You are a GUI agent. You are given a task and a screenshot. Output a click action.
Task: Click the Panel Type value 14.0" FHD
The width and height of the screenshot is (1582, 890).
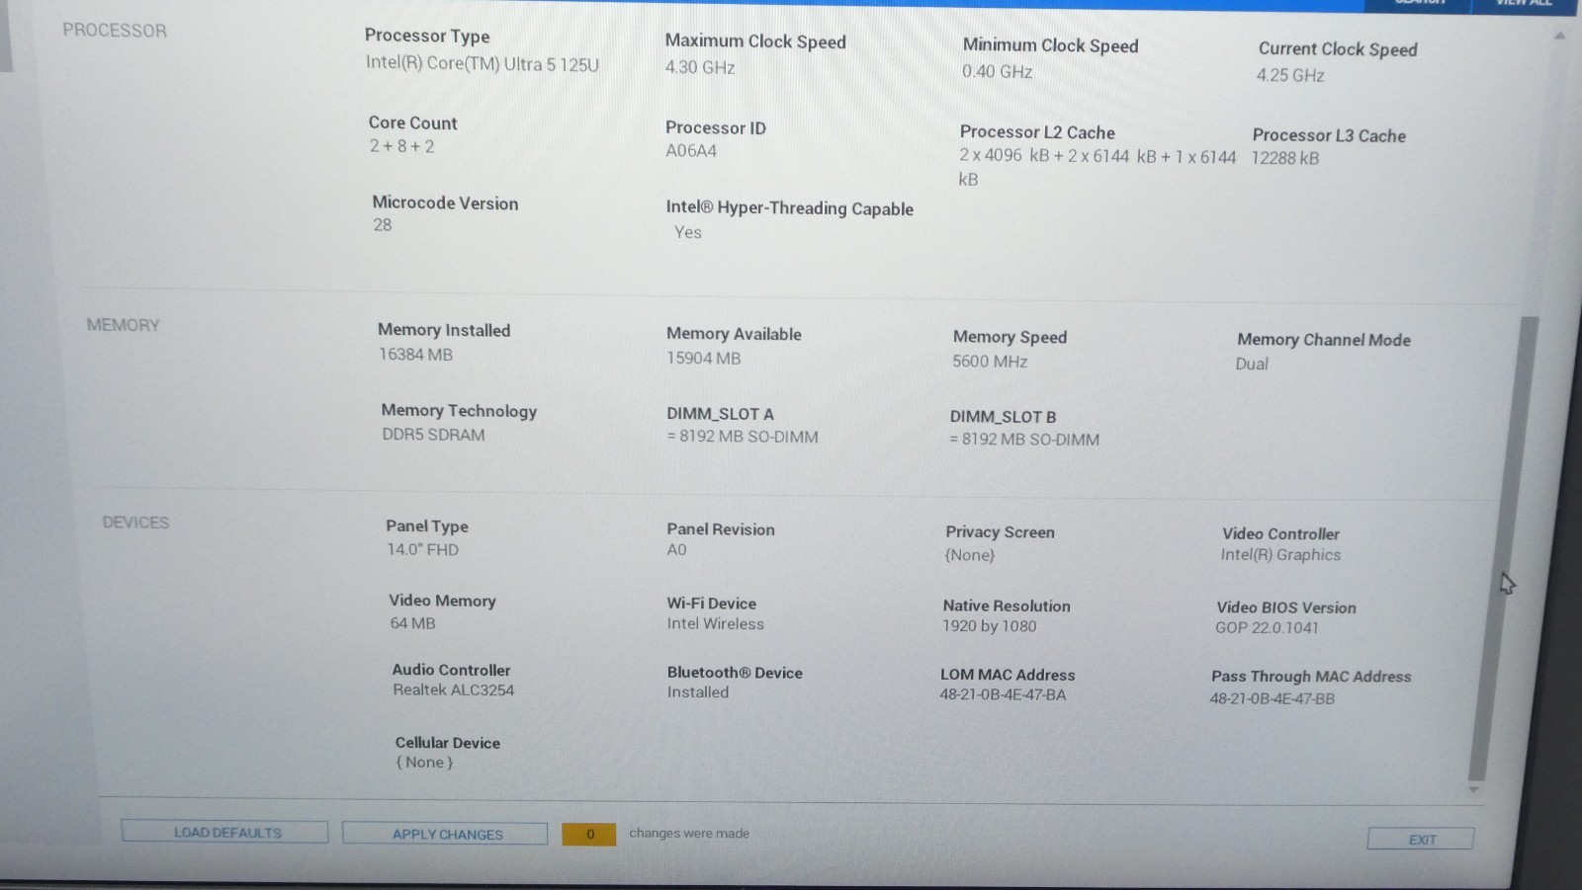(422, 549)
